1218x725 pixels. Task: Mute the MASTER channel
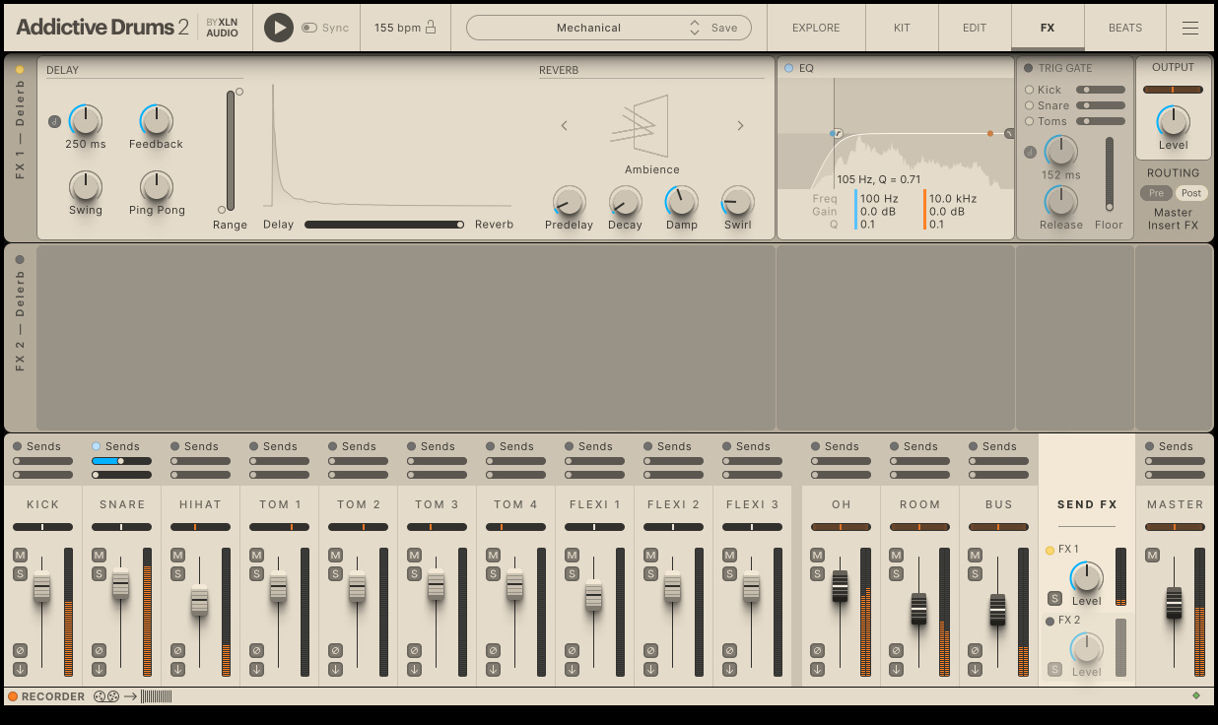(1152, 556)
